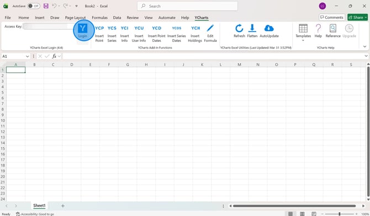Viewport: 370px width, 216px height.
Task: Switch to Page Layout view in the status bar
Action: tap(302, 214)
